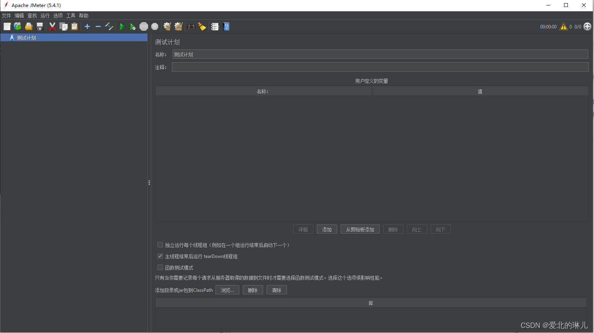This screenshot has height=333, width=594.
Task: Click the 添加 variable button
Action: [x=327, y=230]
